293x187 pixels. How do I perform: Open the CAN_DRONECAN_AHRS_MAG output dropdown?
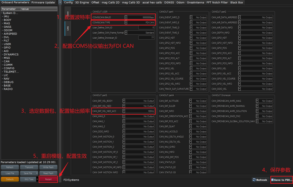point(257,101)
